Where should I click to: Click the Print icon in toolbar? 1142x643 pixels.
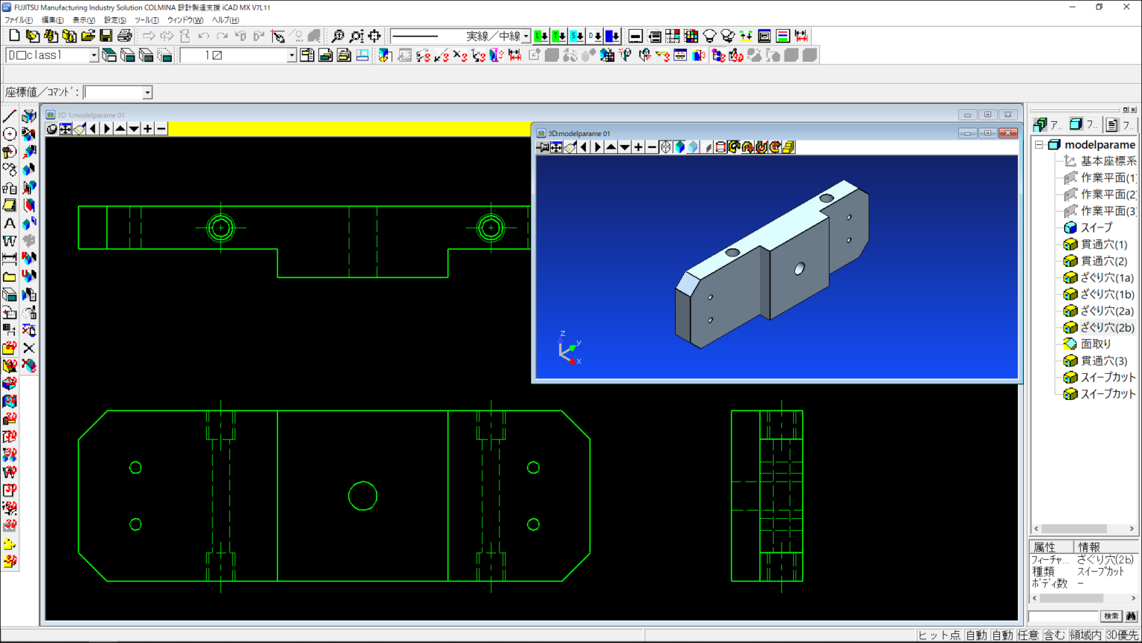pos(124,36)
